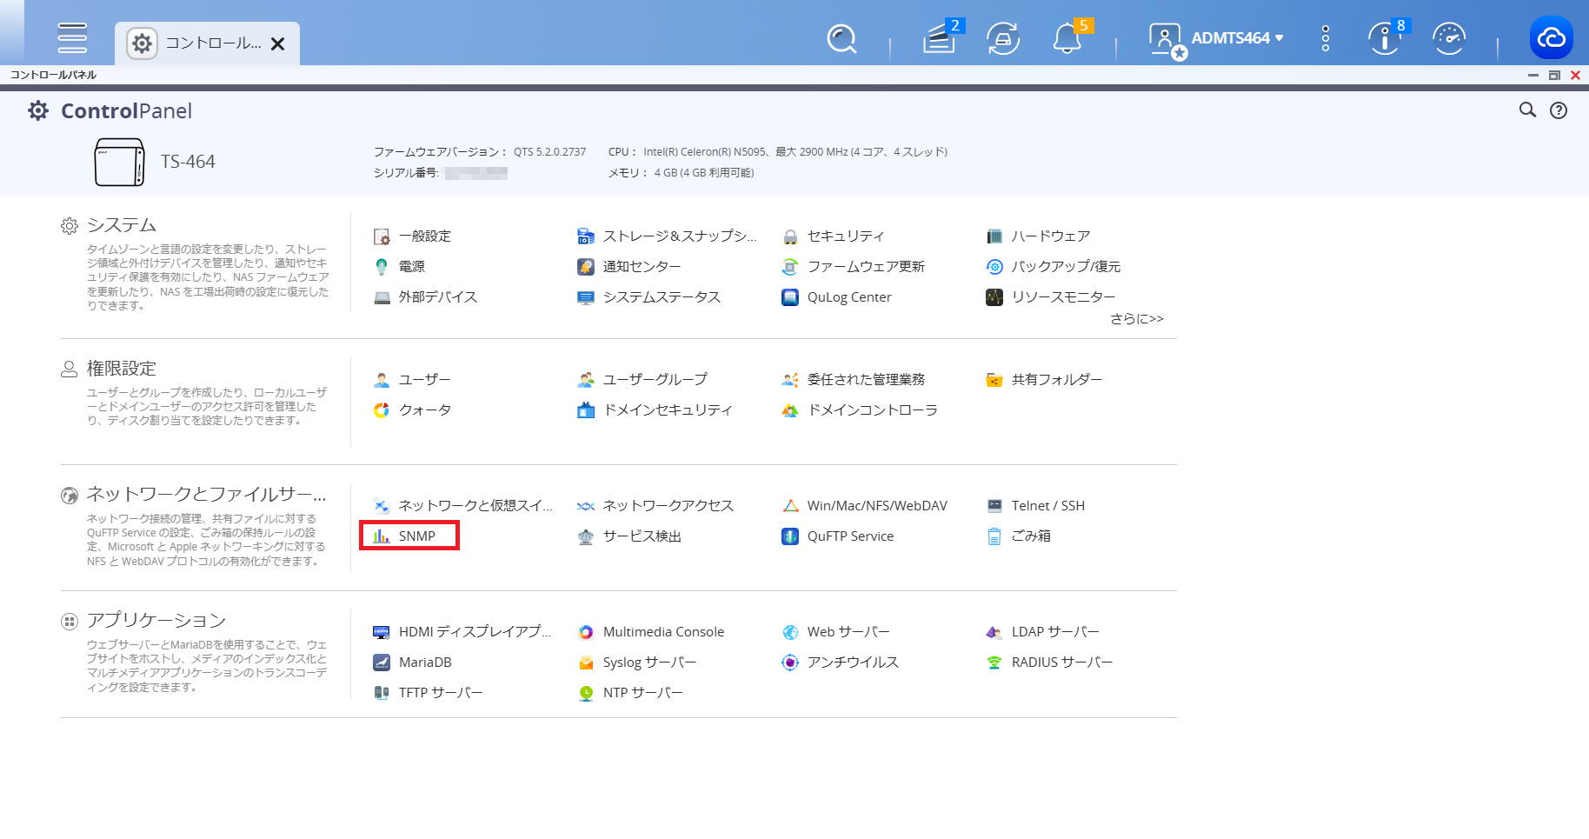Open Syslog サーバー settings

(637, 663)
